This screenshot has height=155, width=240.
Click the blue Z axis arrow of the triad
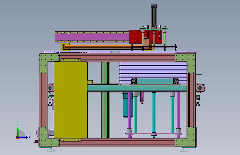23,137
